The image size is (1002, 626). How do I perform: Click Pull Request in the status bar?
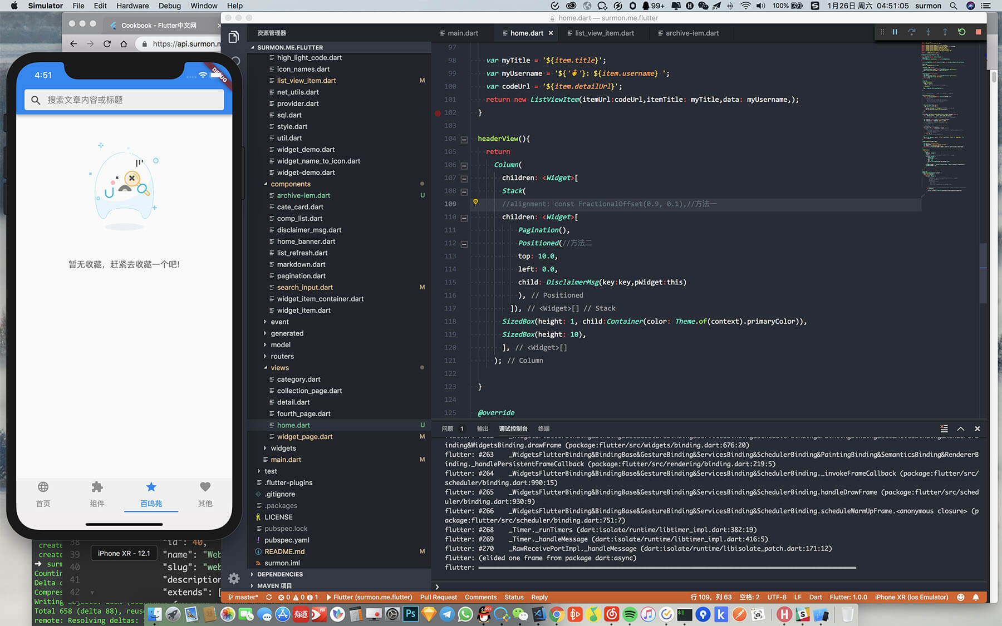click(x=438, y=597)
